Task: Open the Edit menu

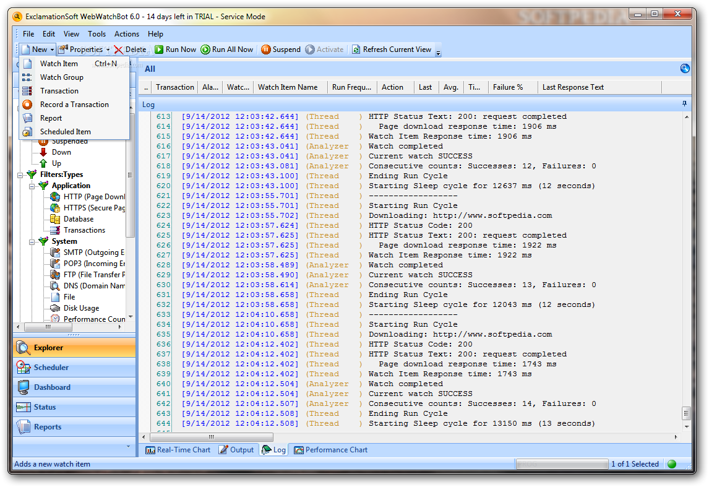Action: (49, 34)
